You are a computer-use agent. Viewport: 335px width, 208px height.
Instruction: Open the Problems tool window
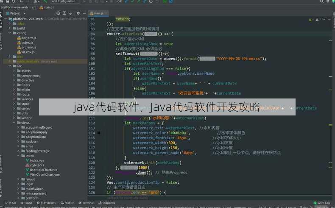tap(46, 202)
